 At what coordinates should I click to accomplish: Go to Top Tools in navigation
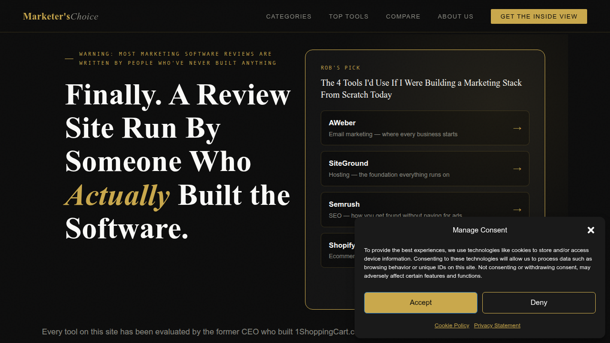349,16
